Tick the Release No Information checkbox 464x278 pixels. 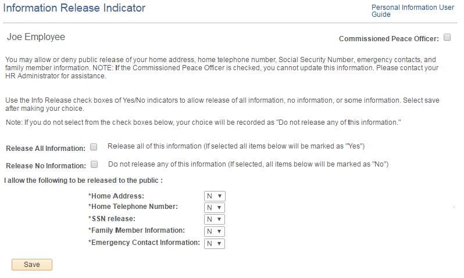point(94,164)
